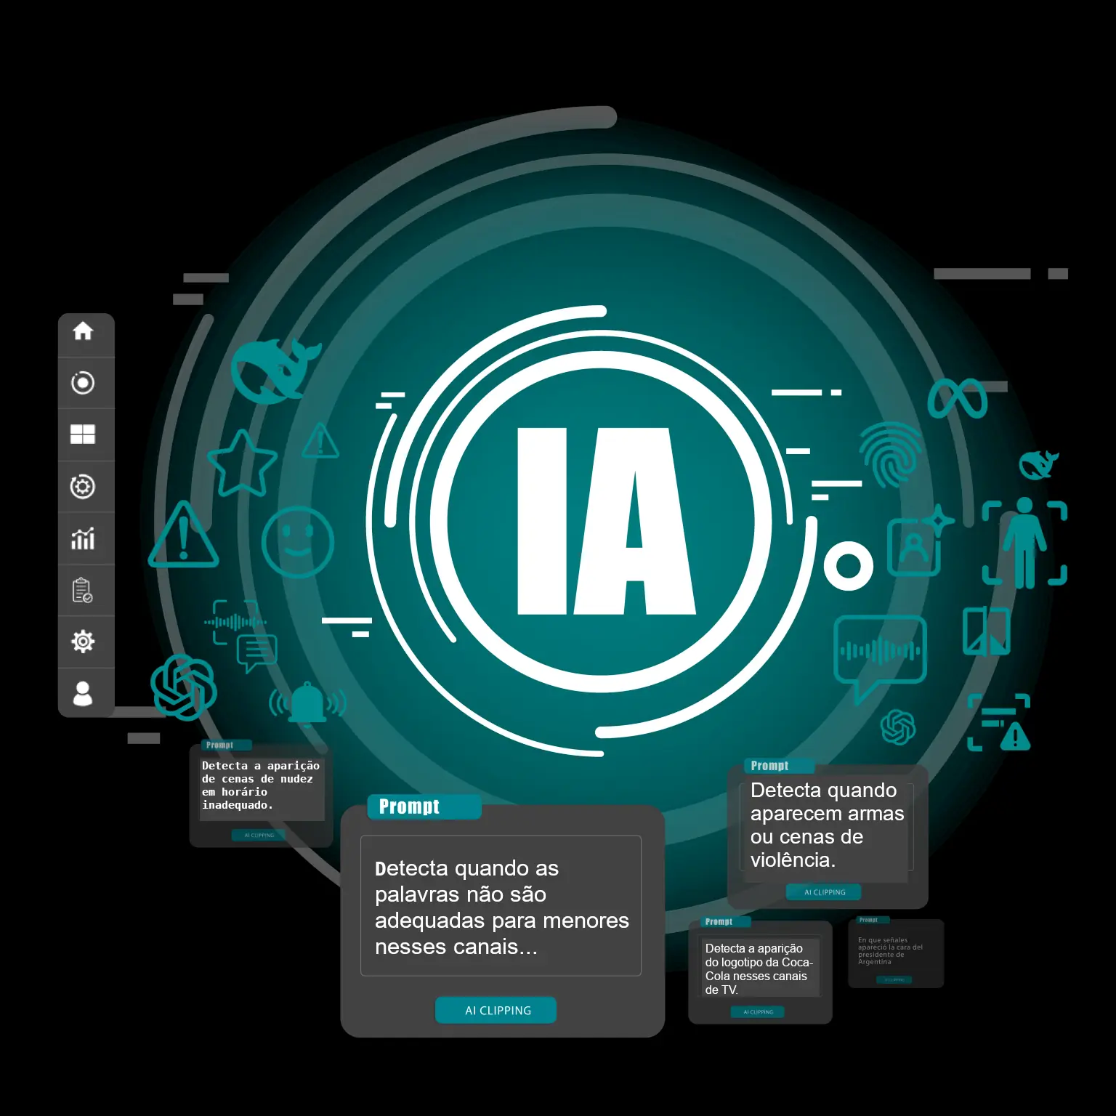Open the grid dashboard sidebar icon
This screenshot has height=1116, width=1116.
click(83, 434)
